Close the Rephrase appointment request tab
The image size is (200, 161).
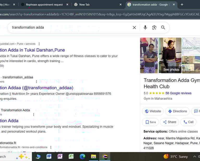point(67,5)
